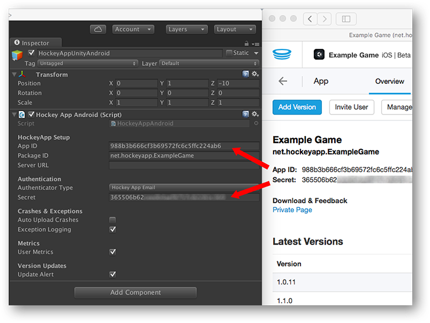Click the Example Game iOS Beta title
Image resolution: width=430 pixels, height=323 pixels.
click(369, 55)
